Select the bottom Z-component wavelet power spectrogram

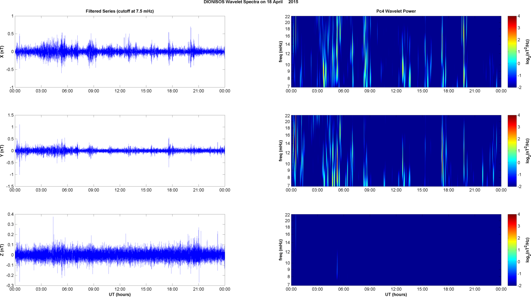[396, 250]
